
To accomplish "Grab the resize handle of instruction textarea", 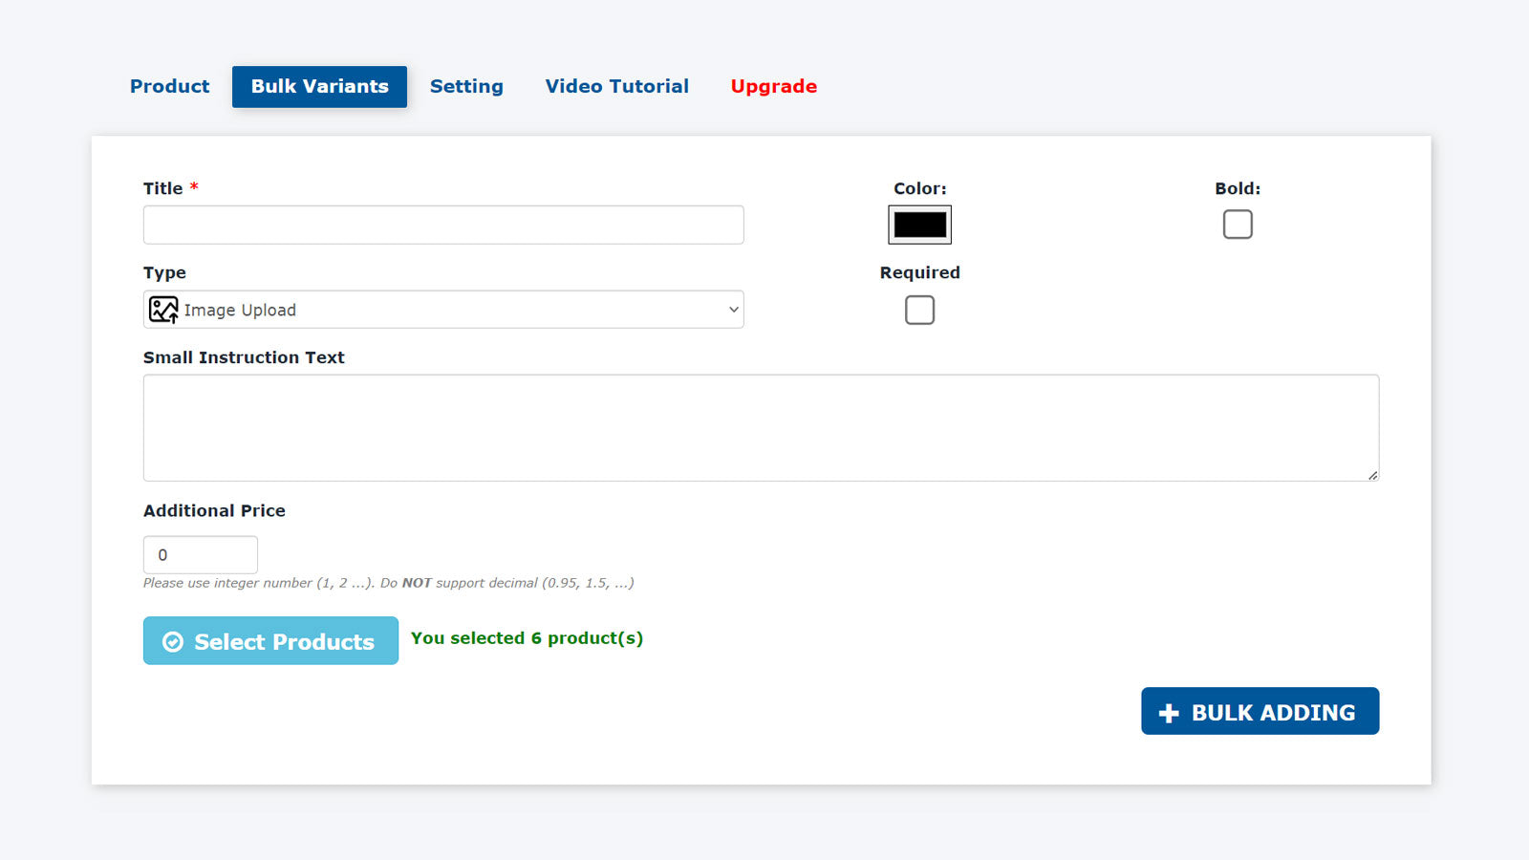I will tap(1372, 475).
